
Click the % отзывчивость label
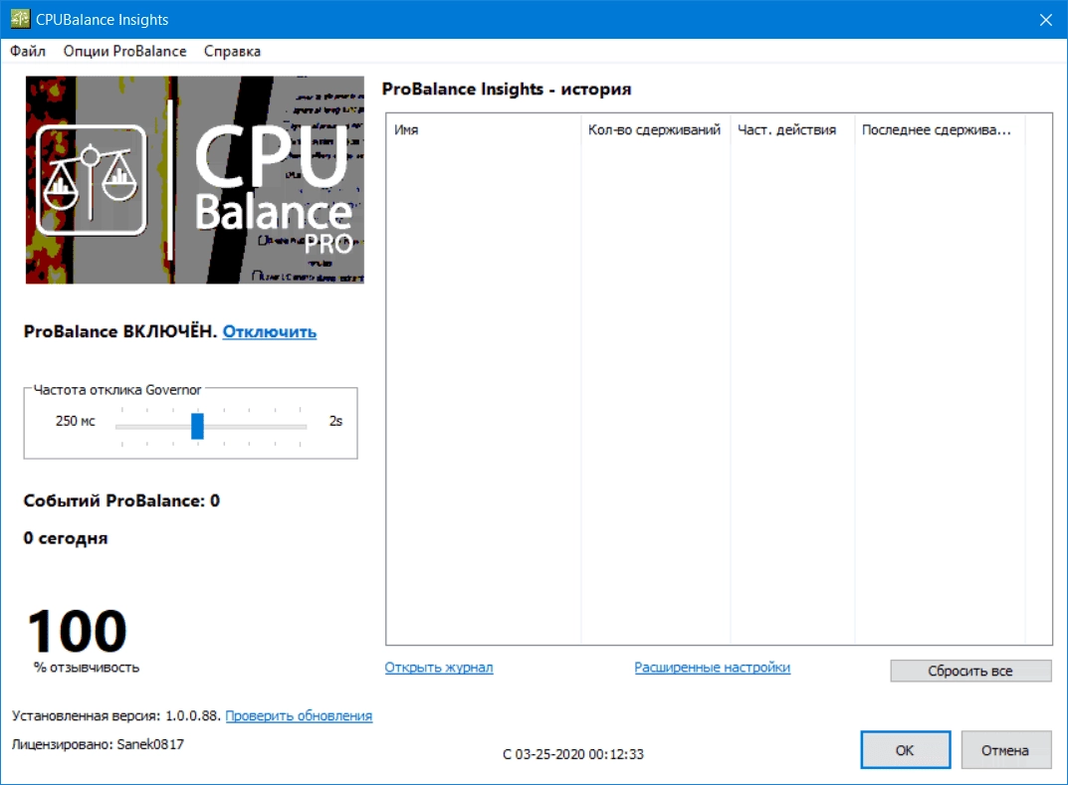click(87, 668)
